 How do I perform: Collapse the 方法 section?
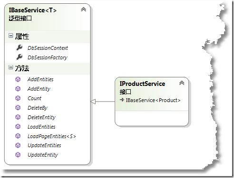coord(10,67)
